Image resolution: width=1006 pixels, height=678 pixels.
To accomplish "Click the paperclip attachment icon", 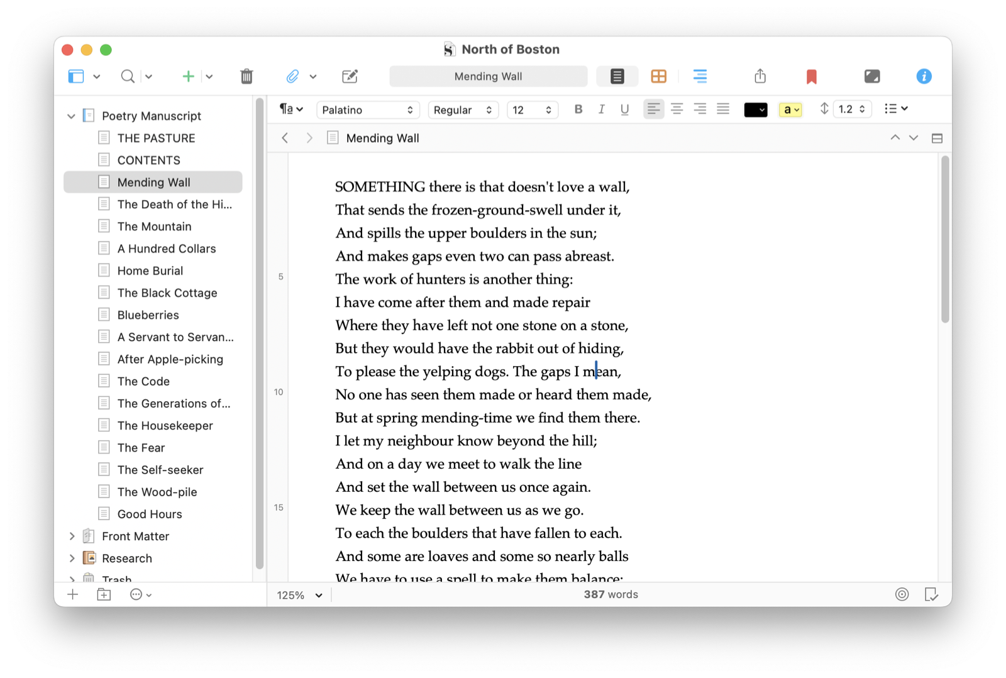I will (292, 77).
